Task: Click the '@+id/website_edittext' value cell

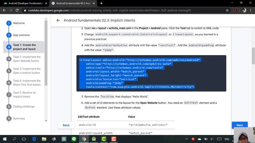Action: point(148,125)
